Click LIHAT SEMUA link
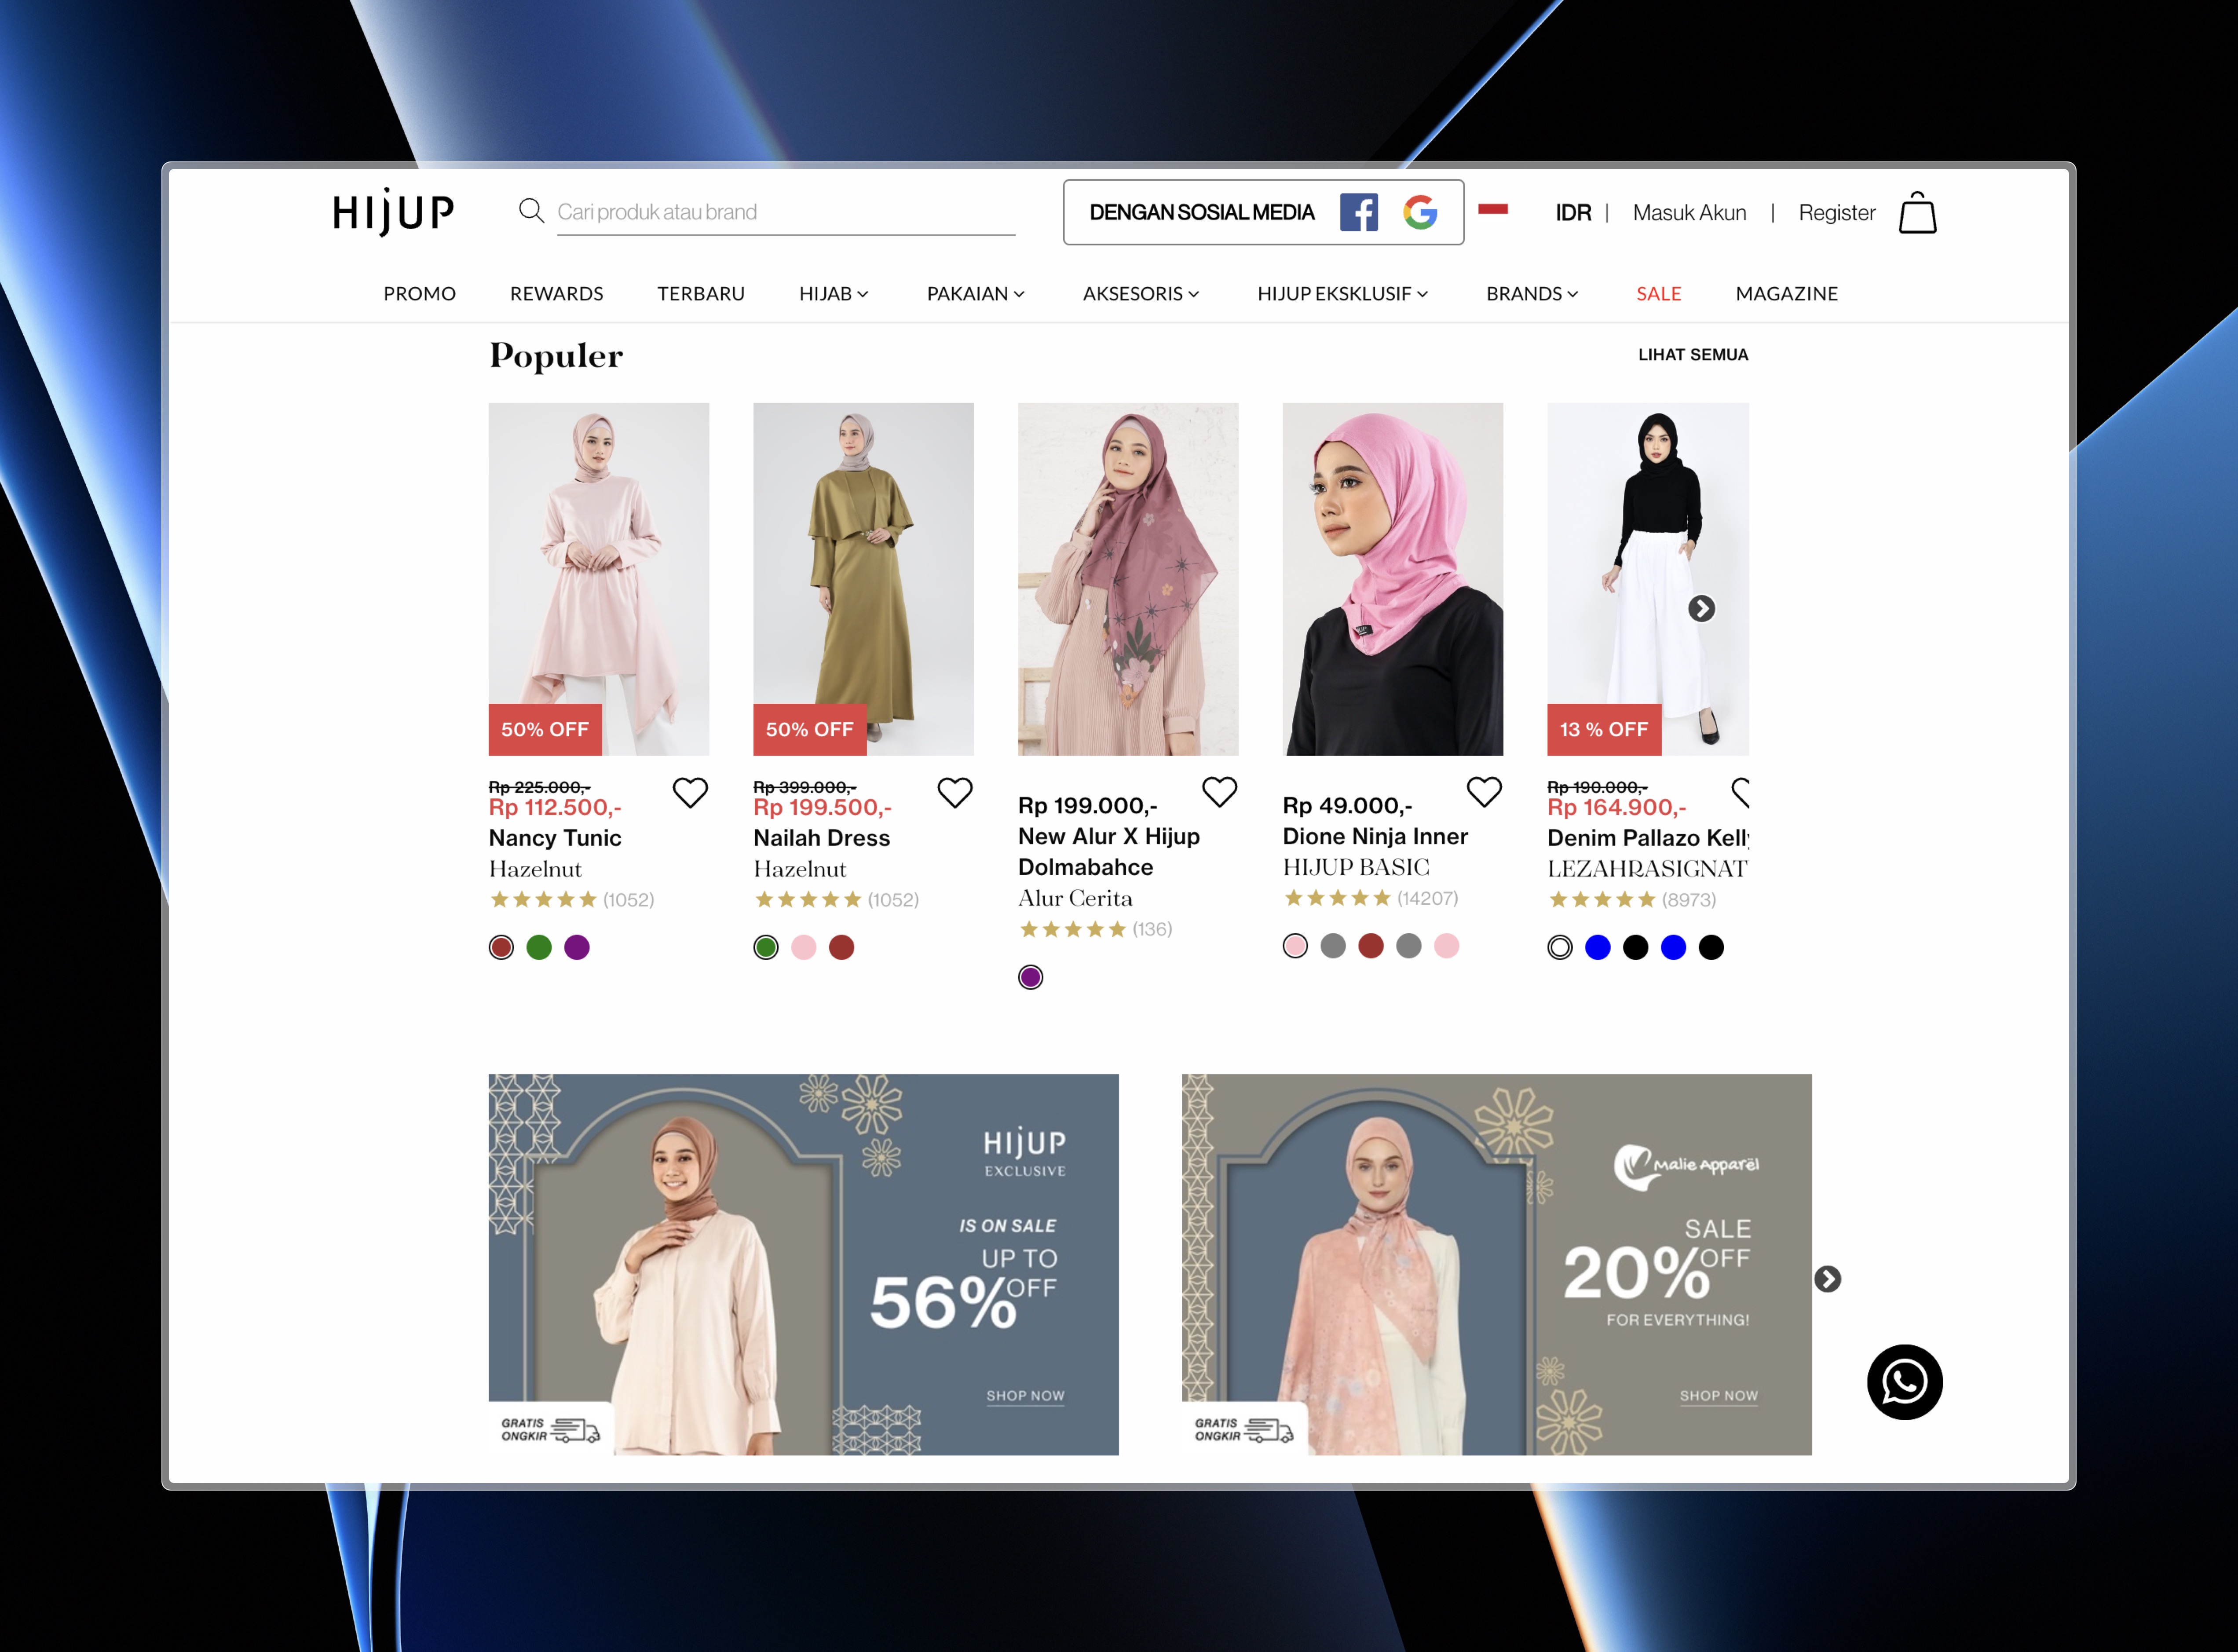This screenshot has width=2238, height=1652. (1692, 354)
